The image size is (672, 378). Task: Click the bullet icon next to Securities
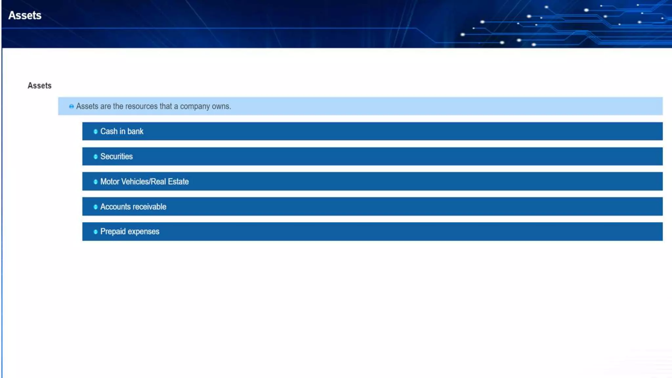[95, 157]
